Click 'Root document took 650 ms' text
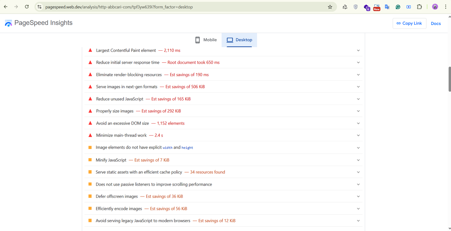The height and width of the screenshot is (231, 451). tap(193, 62)
